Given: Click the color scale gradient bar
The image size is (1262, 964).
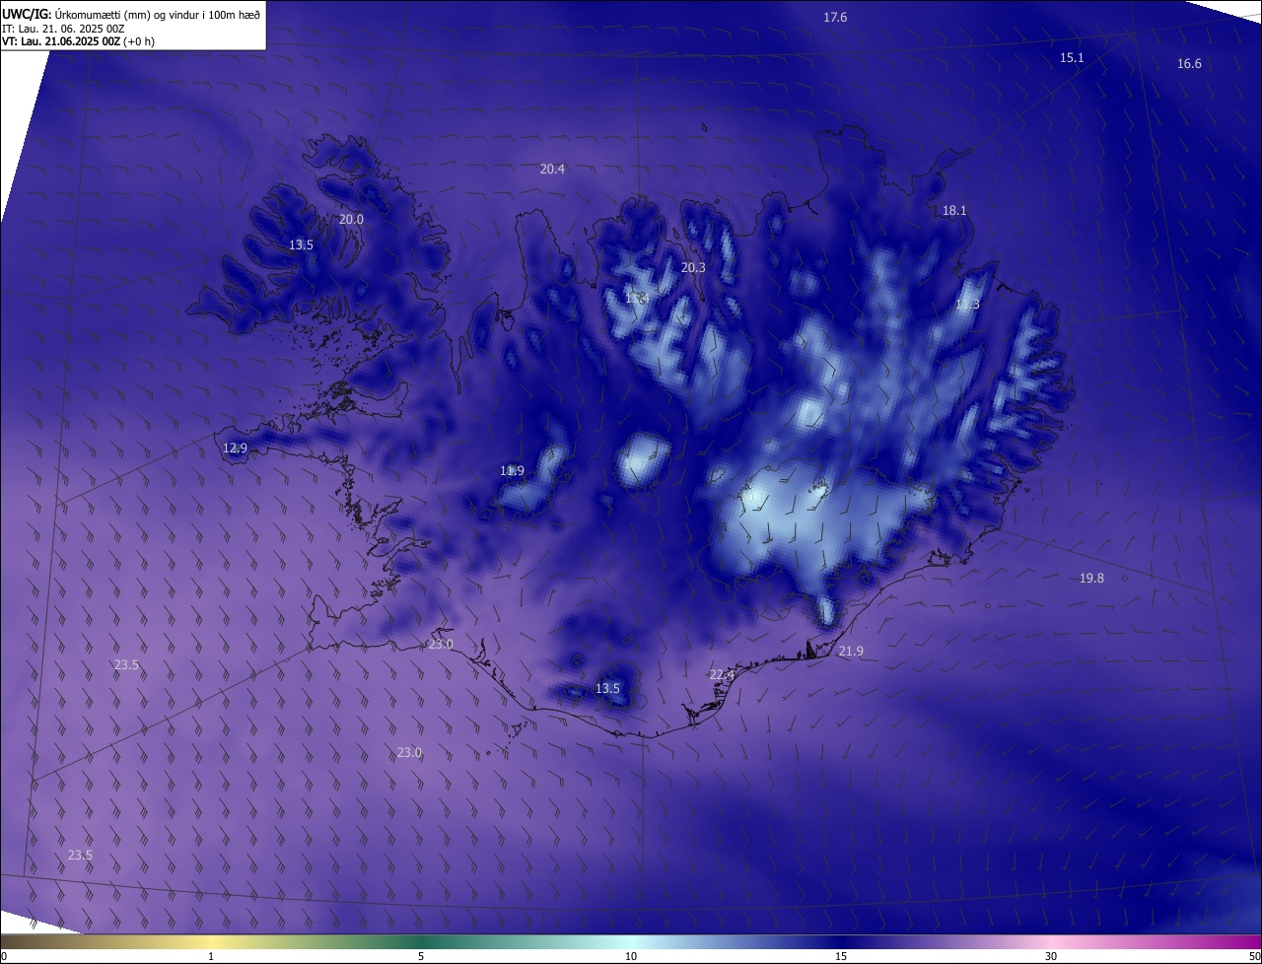Looking at the screenshot, I should click(x=631, y=941).
